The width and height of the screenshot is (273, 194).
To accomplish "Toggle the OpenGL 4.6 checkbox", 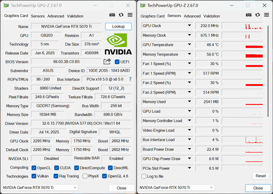I will pyautogui.click(x=104, y=176).
